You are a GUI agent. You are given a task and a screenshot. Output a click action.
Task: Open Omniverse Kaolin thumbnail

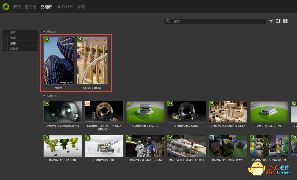pyautogui.click(x=63, y=146)
